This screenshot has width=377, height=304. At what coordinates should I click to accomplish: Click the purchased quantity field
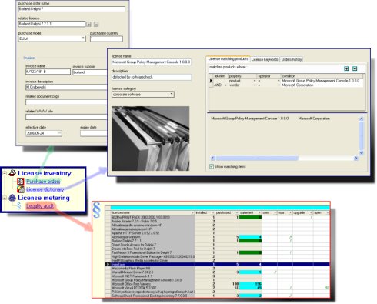pyautogui.click(x=106, y=38)
